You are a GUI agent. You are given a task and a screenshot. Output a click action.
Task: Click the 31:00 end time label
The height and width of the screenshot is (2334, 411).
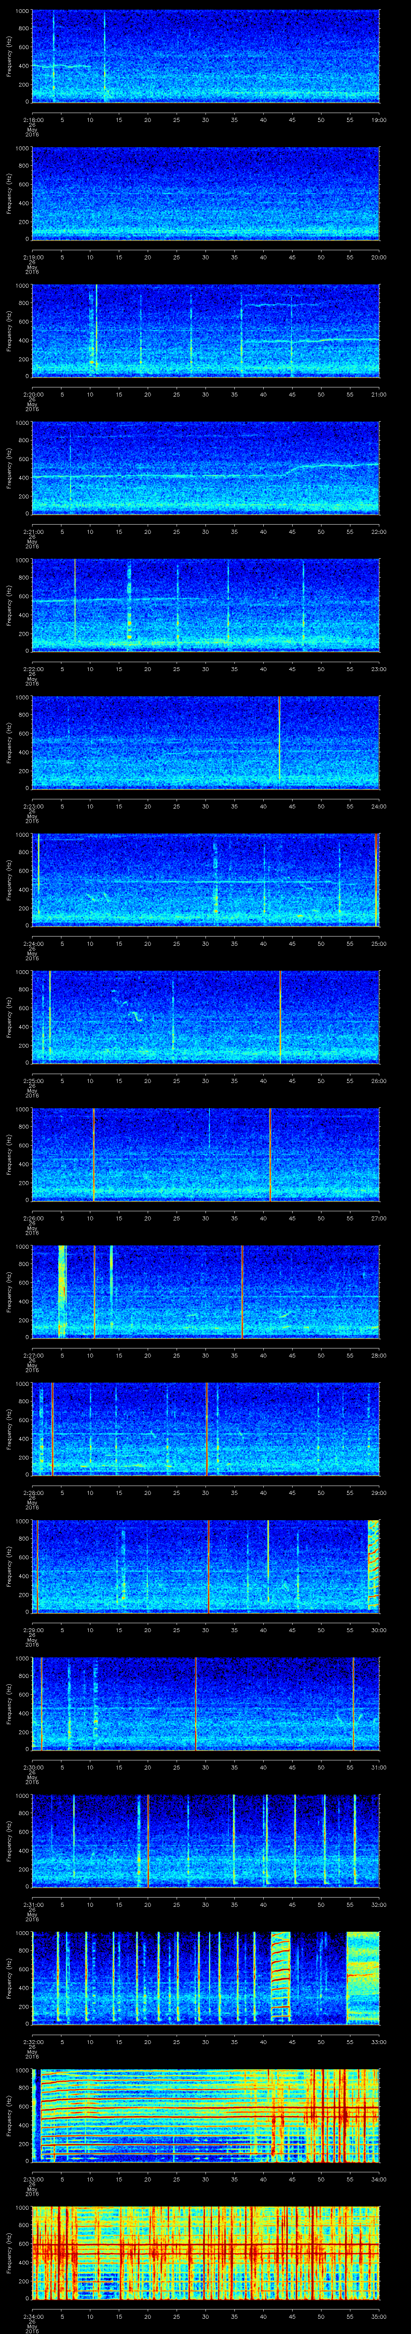379,1767
